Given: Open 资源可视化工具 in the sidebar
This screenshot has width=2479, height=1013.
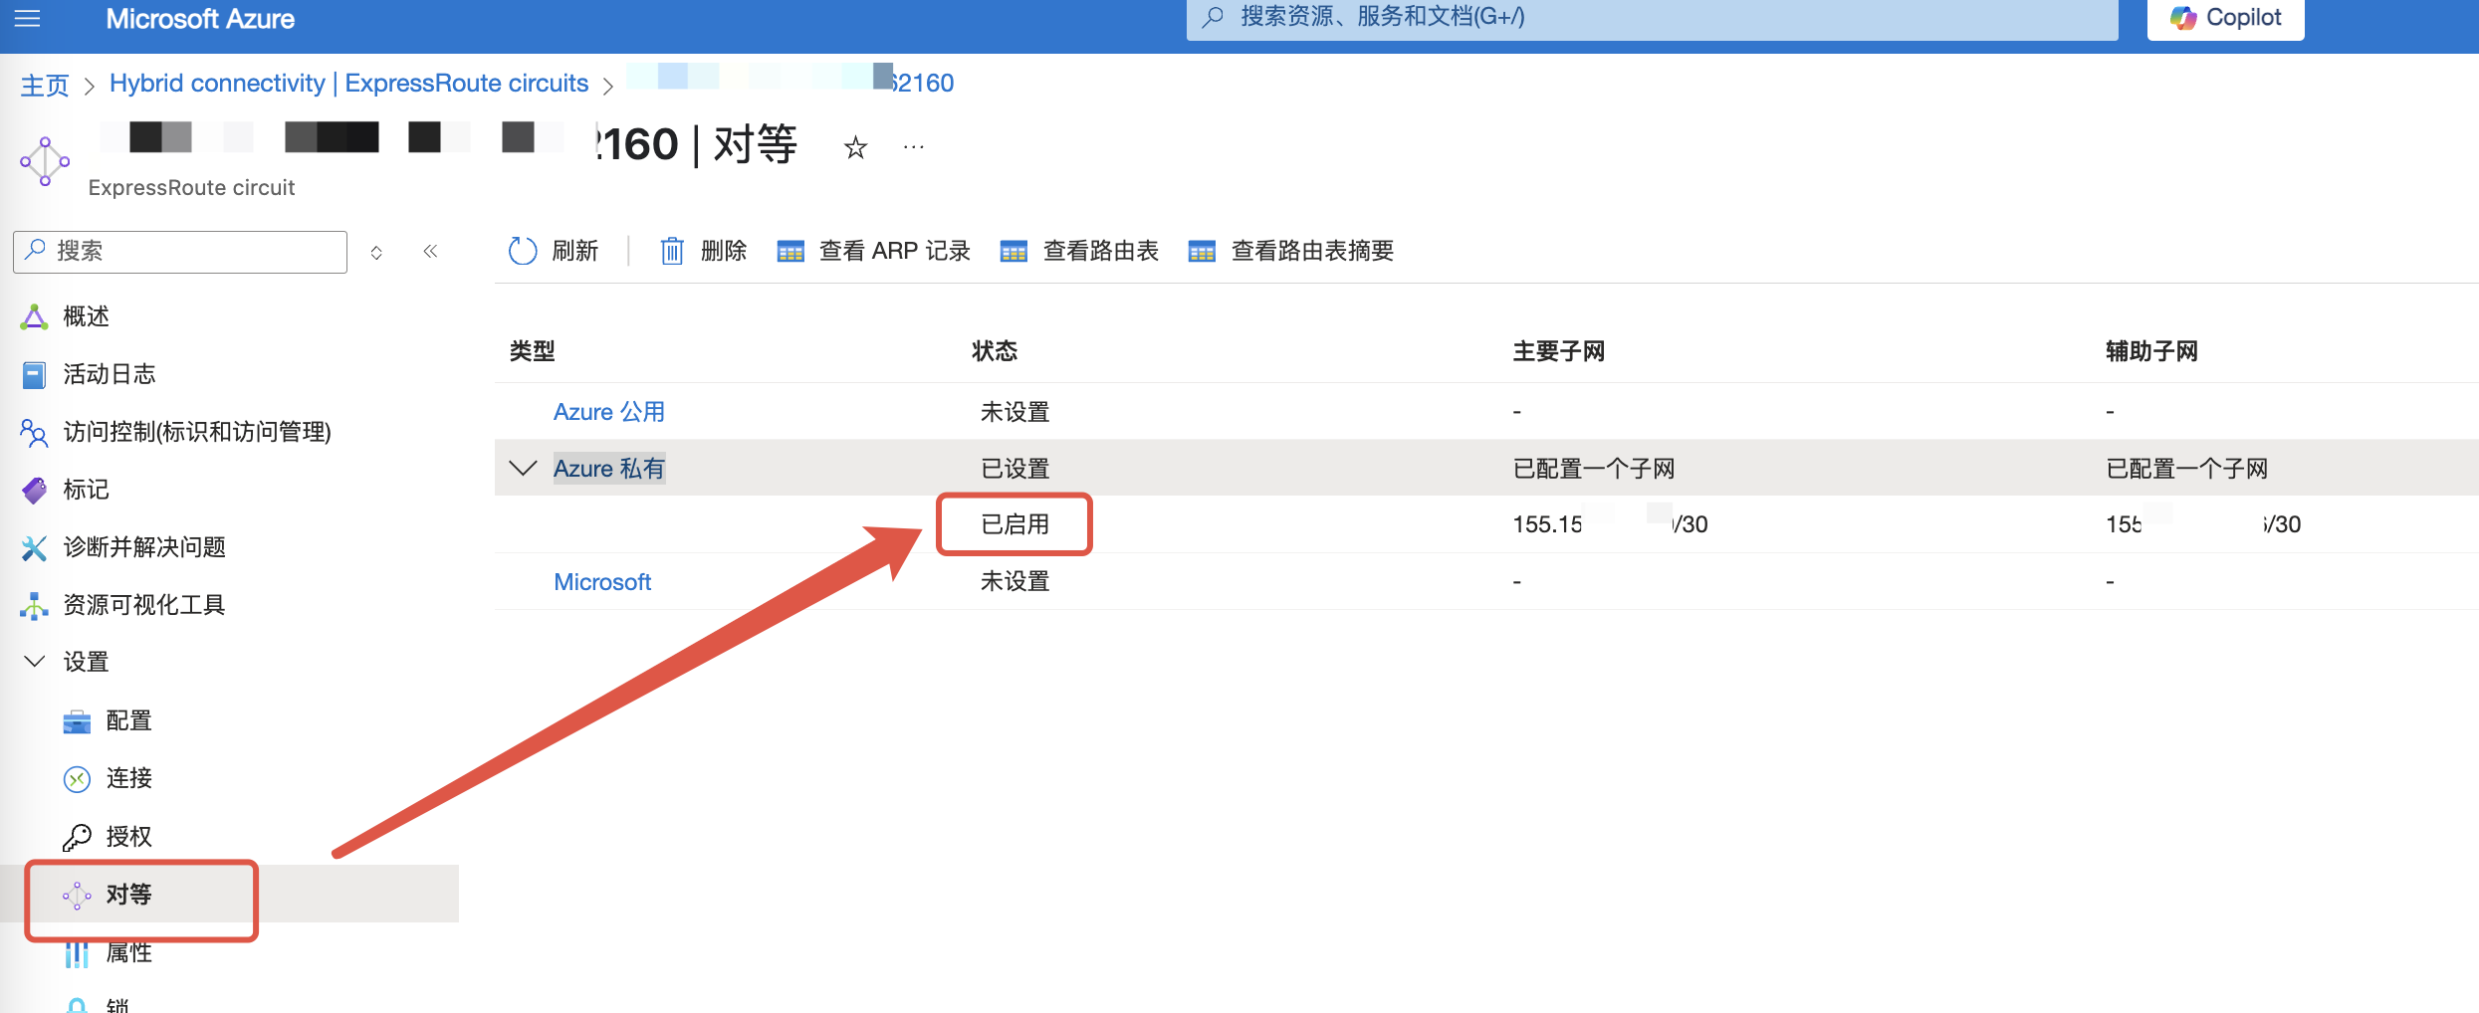Looking at the screenshot, I should pos(144,605).
